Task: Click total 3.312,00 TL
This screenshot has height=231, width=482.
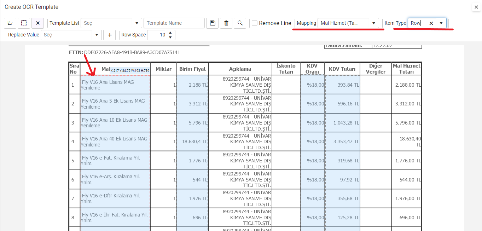Action: point(408,104)
